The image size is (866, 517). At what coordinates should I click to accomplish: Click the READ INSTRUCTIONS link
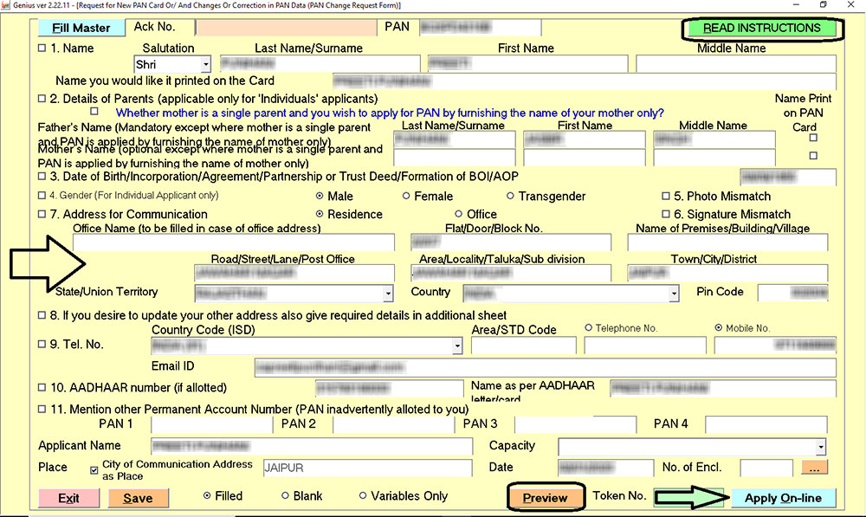(760, 28)
